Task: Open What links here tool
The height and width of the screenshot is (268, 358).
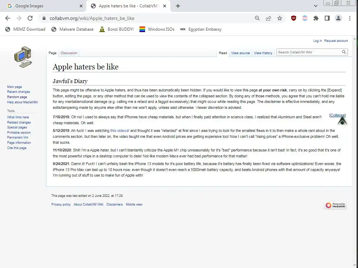Action: pyautogui.click(x=18, y=117)
